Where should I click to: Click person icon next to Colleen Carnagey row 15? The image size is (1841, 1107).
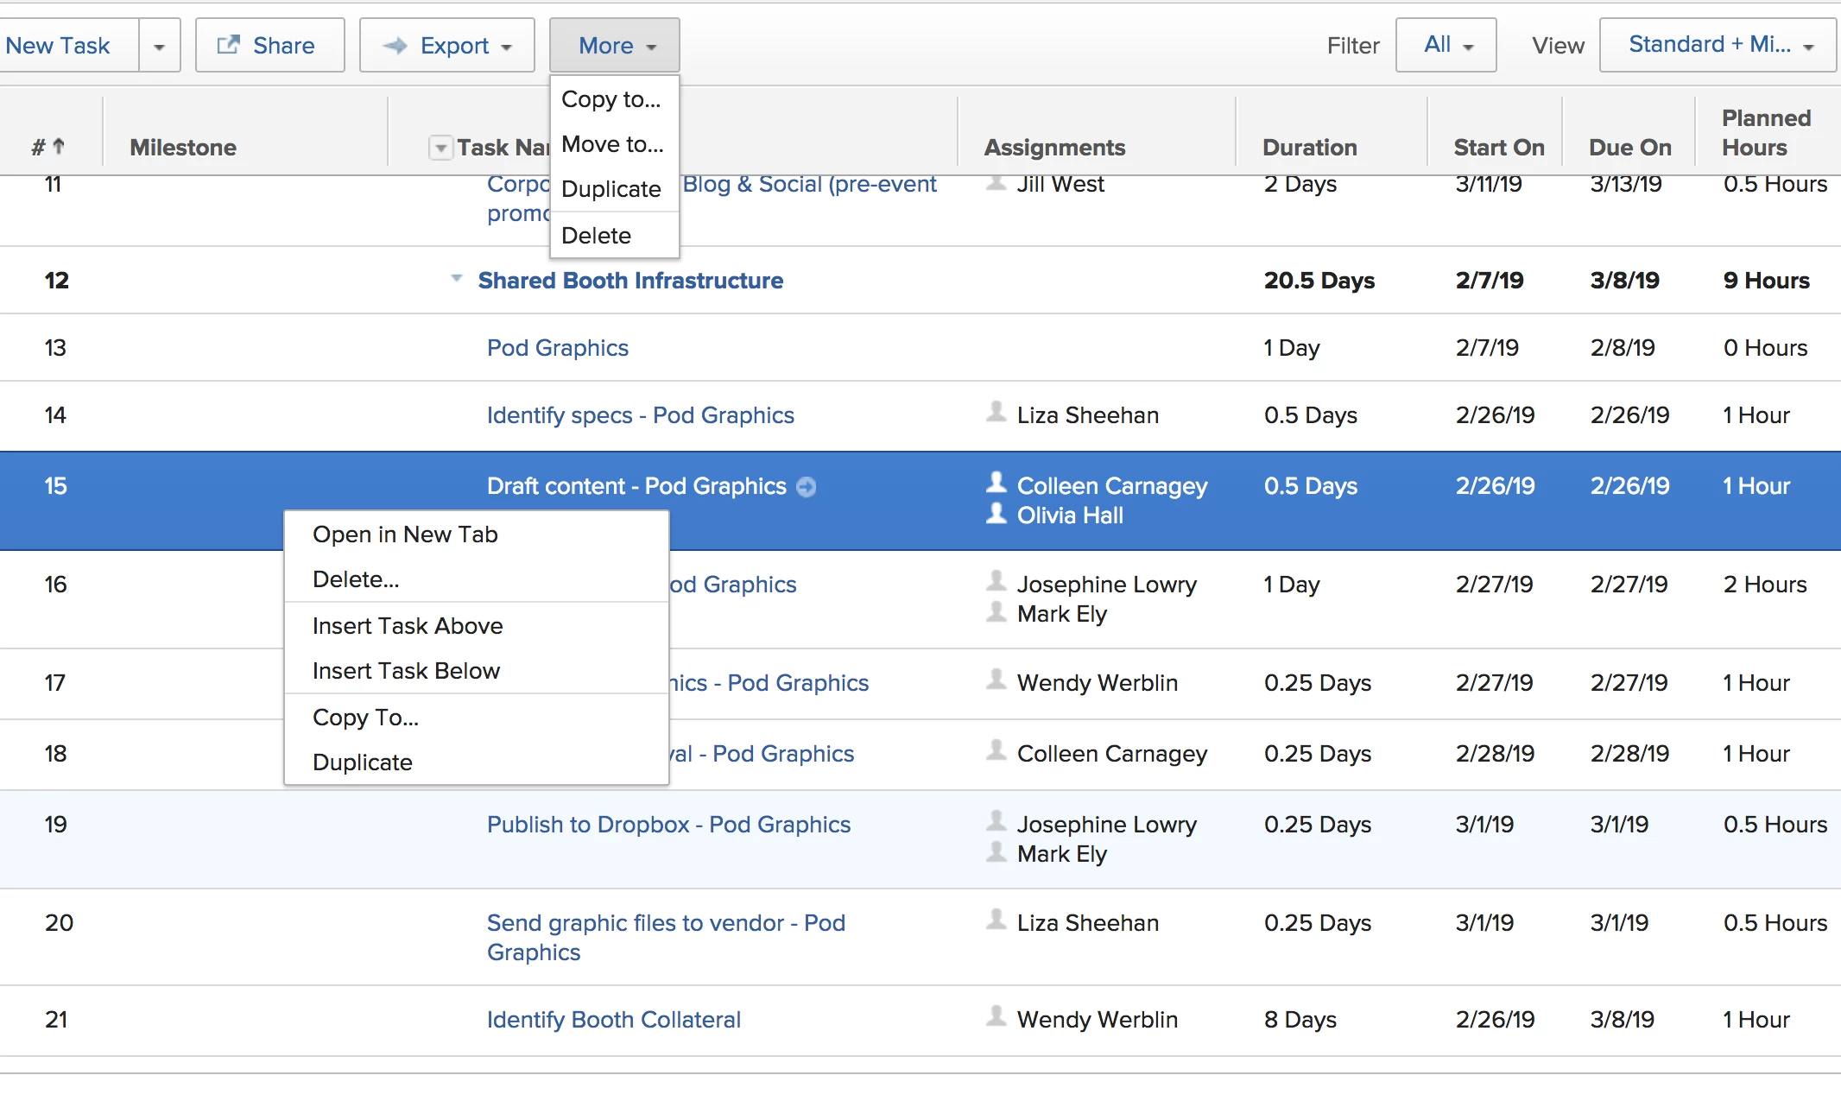[996, 484]
